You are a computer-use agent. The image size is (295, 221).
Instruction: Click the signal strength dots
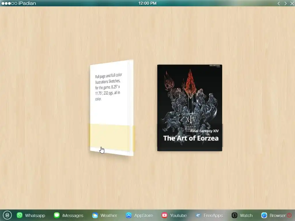(9, 3)
